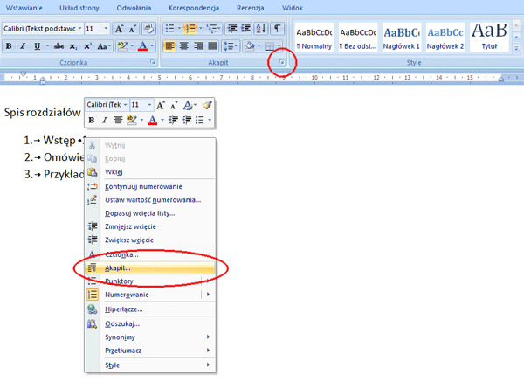Viewport: 524px width, 382px height.
Task: Open the Recenzja ribbon tab
Action: pos(251,8)
